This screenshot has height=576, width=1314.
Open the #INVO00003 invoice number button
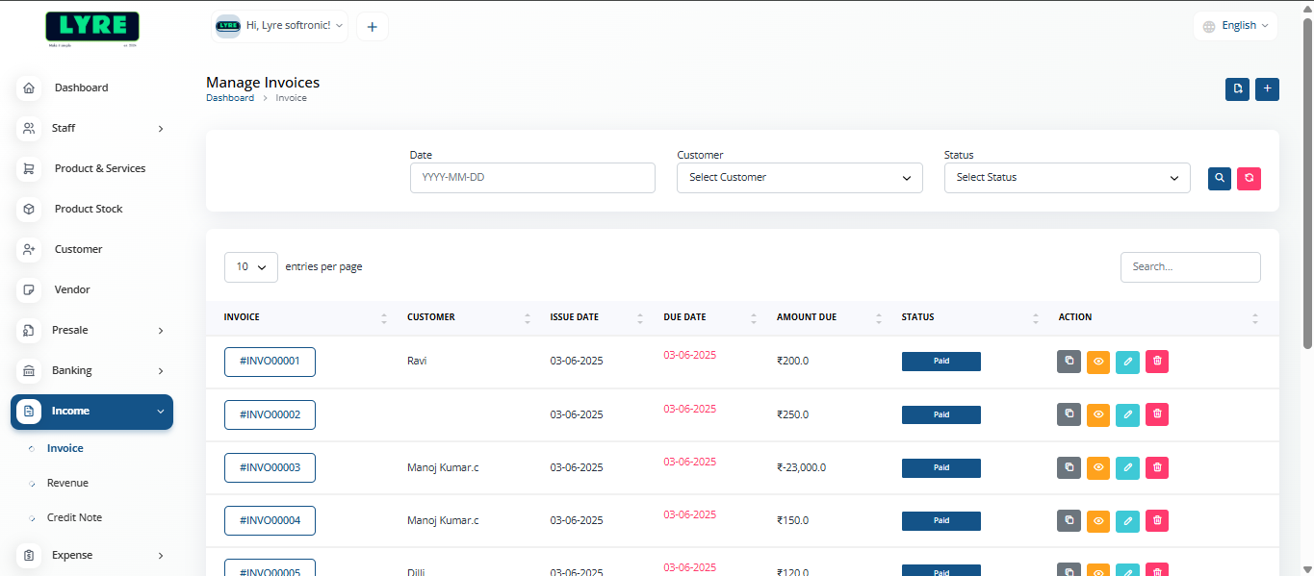coord(270,467)
